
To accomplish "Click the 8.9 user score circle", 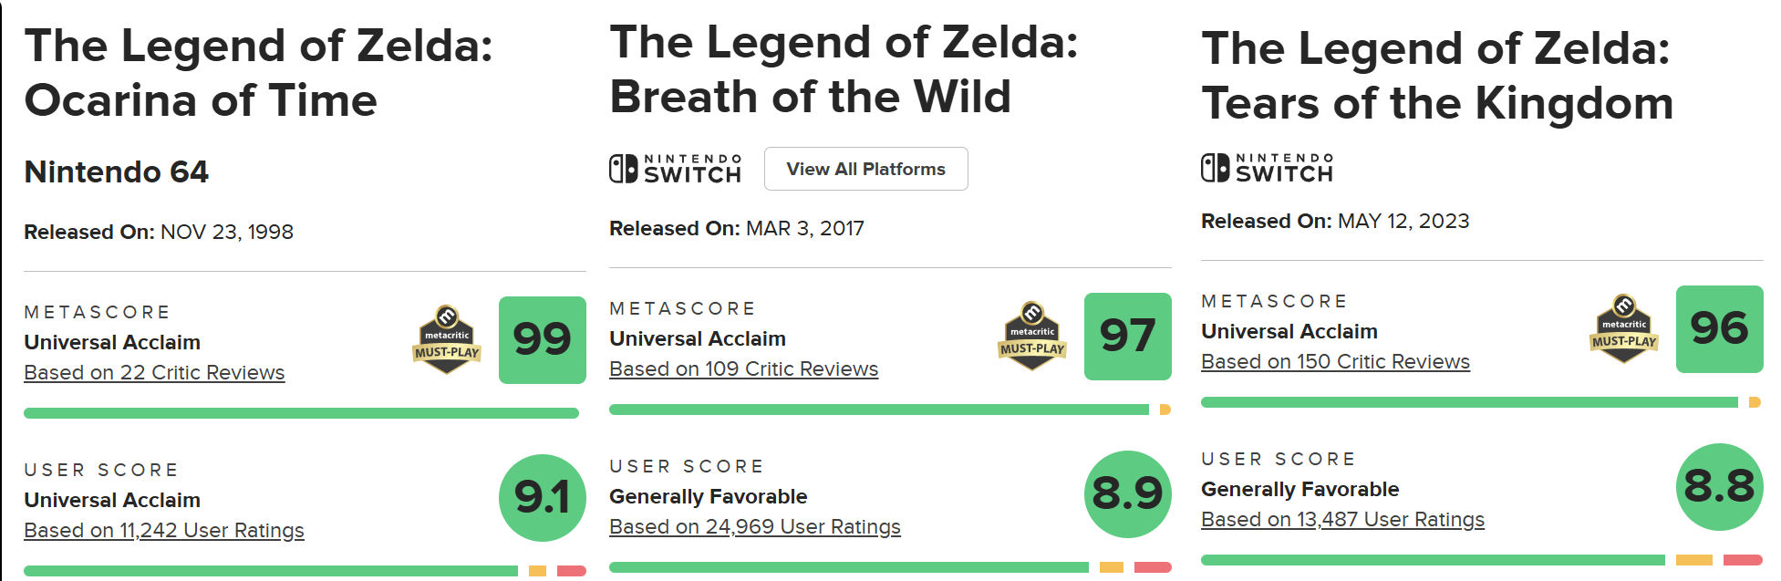I will 1127,494.
